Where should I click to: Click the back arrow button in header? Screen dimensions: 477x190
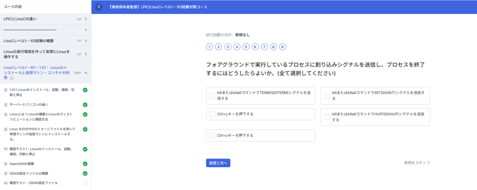tap(99, 7)
